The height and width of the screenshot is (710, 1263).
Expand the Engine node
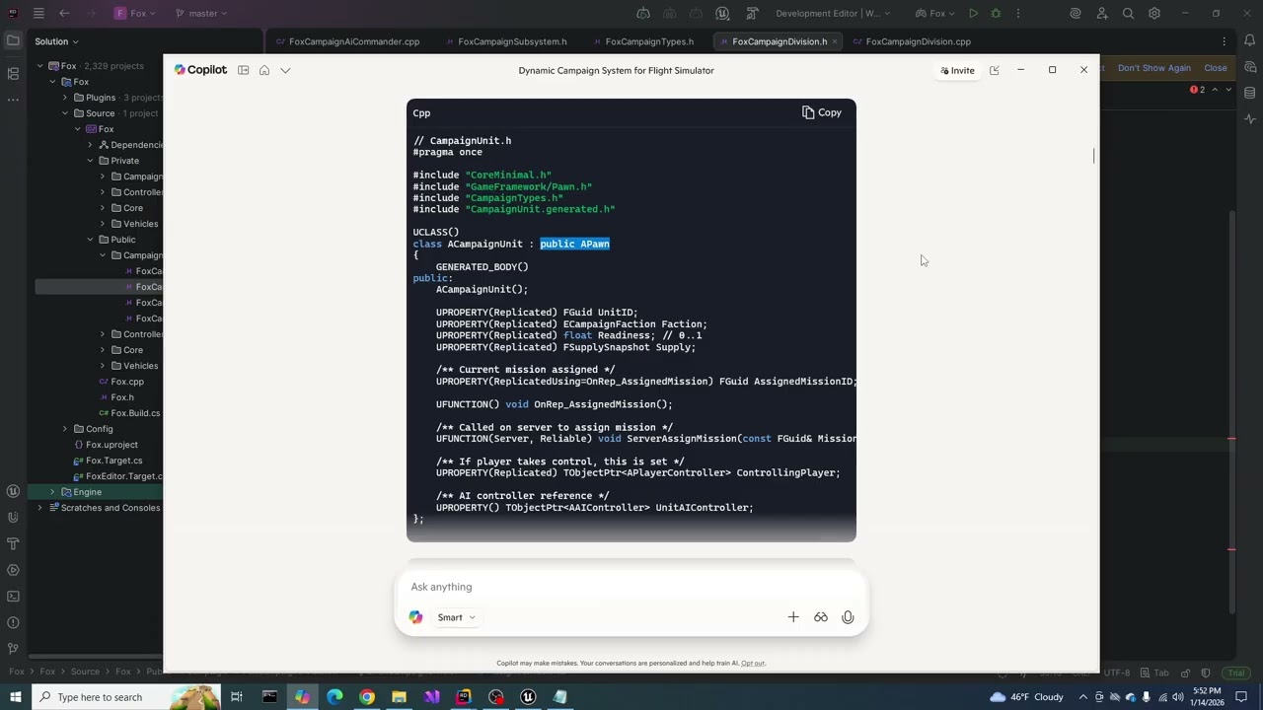point(52,492)
